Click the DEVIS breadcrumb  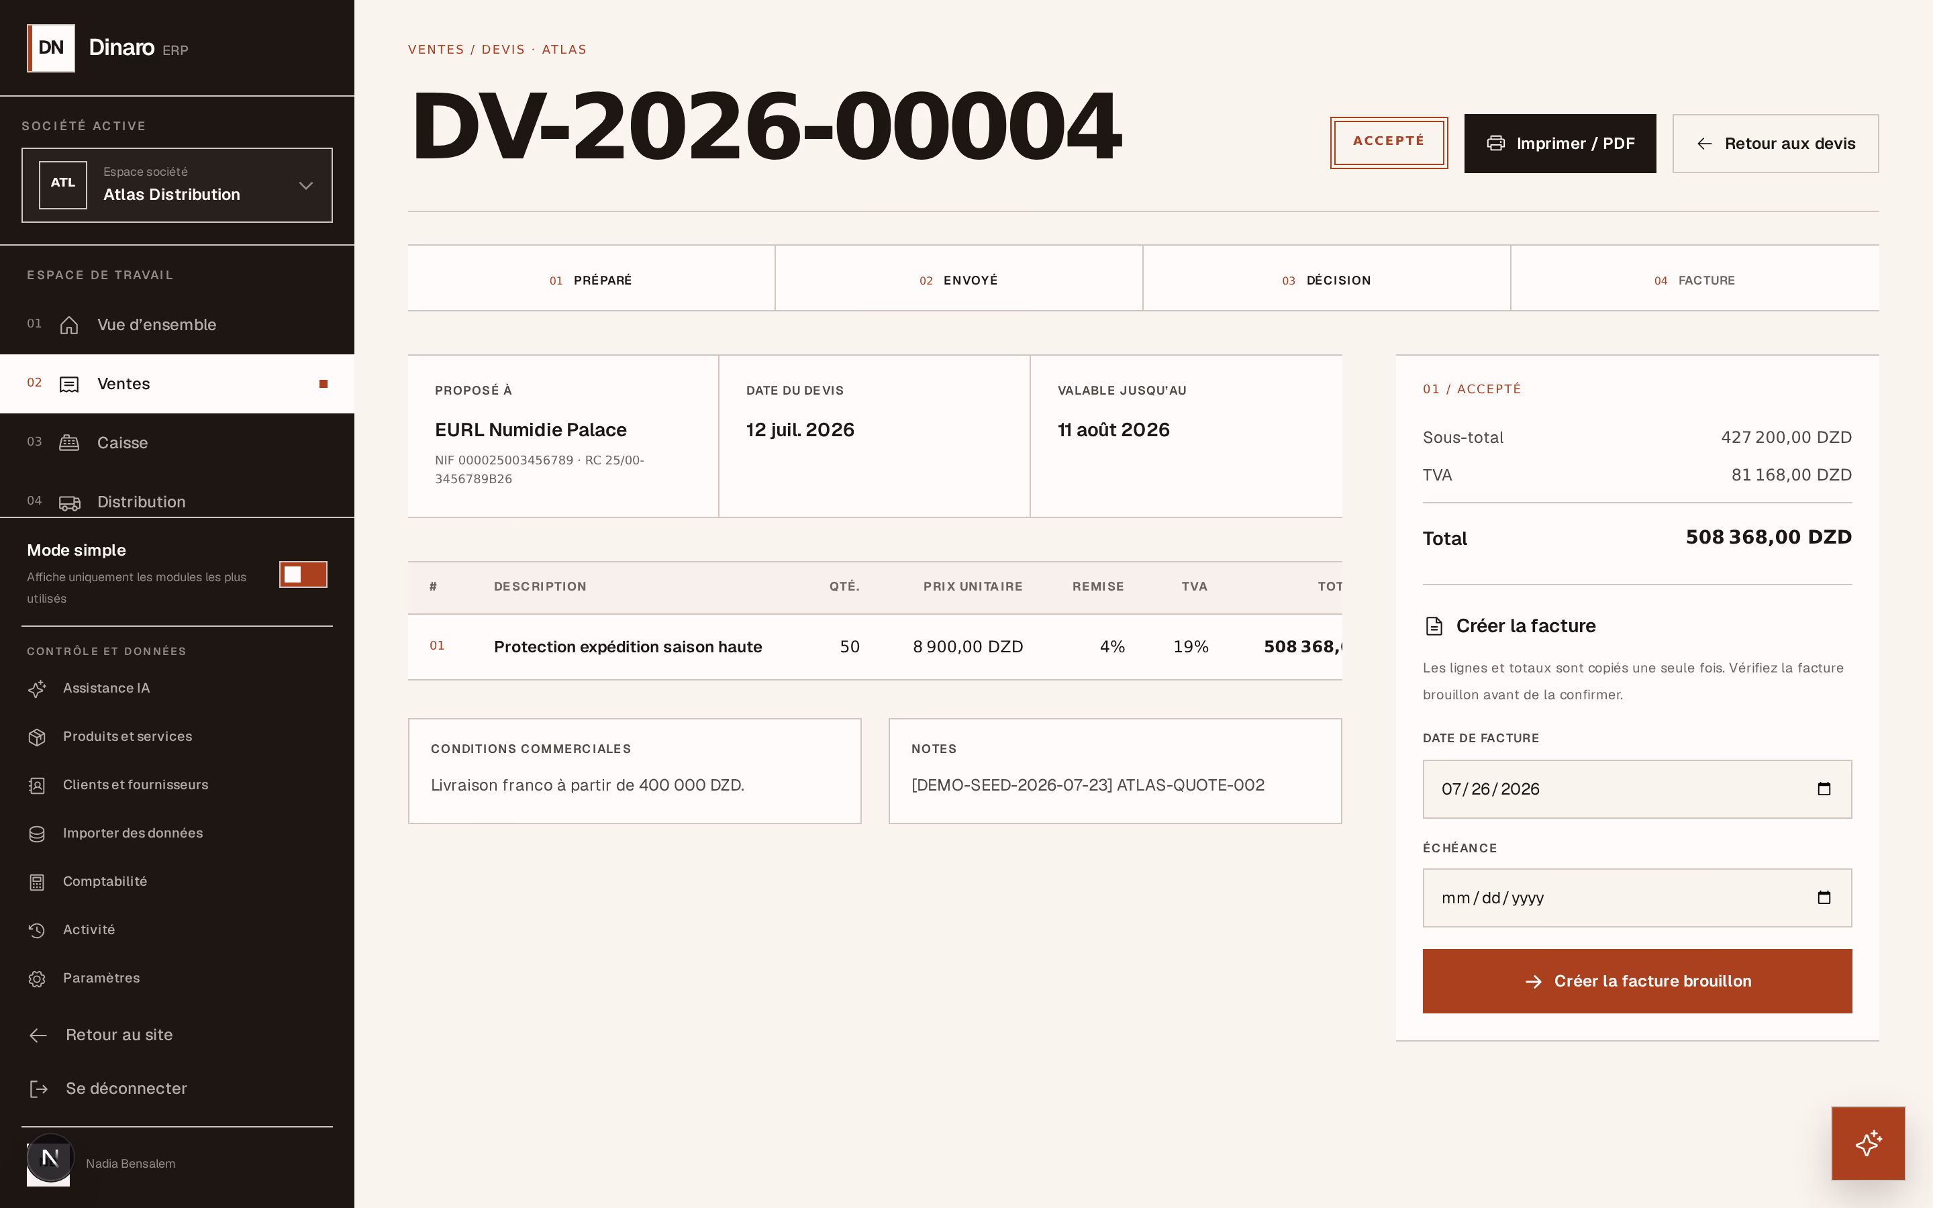(x=503, y=50)
